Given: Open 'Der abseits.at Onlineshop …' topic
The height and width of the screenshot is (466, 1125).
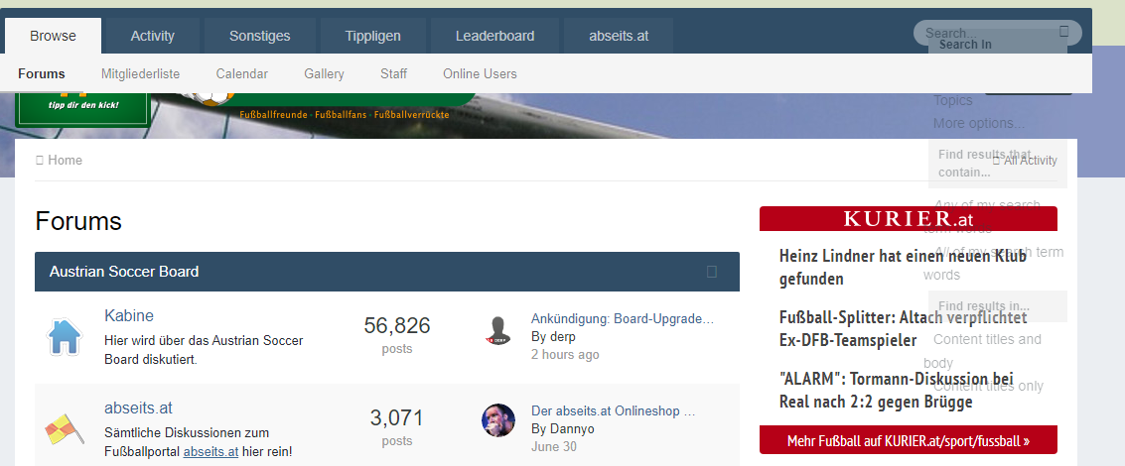Looking at the screenshot, I should click(x=614, y=410).
